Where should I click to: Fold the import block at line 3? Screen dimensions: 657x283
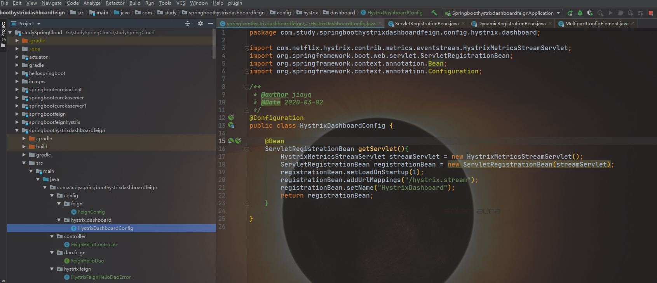click(247, 48)
